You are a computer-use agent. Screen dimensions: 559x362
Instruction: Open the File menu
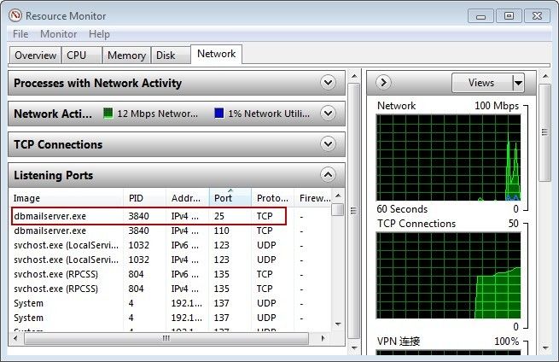(20, 34)
